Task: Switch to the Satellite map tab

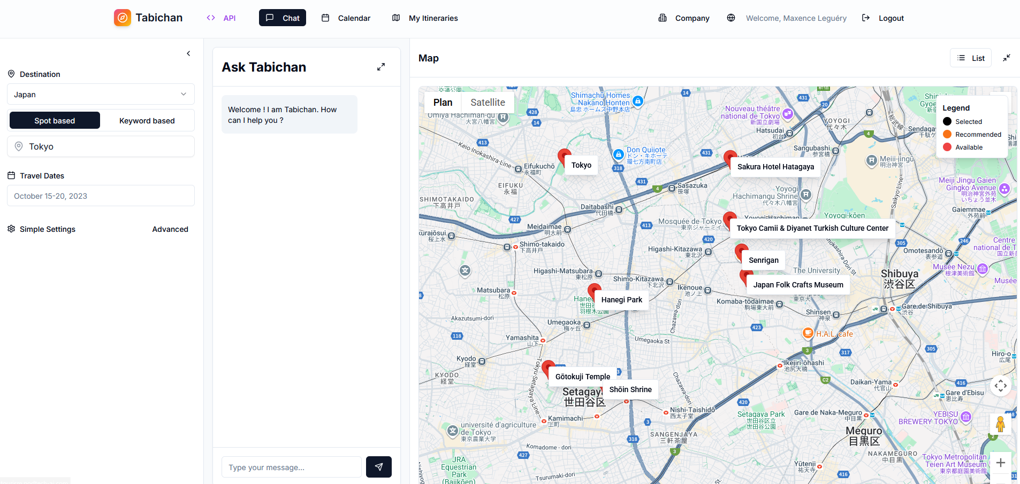Action: tap(487, 102)
